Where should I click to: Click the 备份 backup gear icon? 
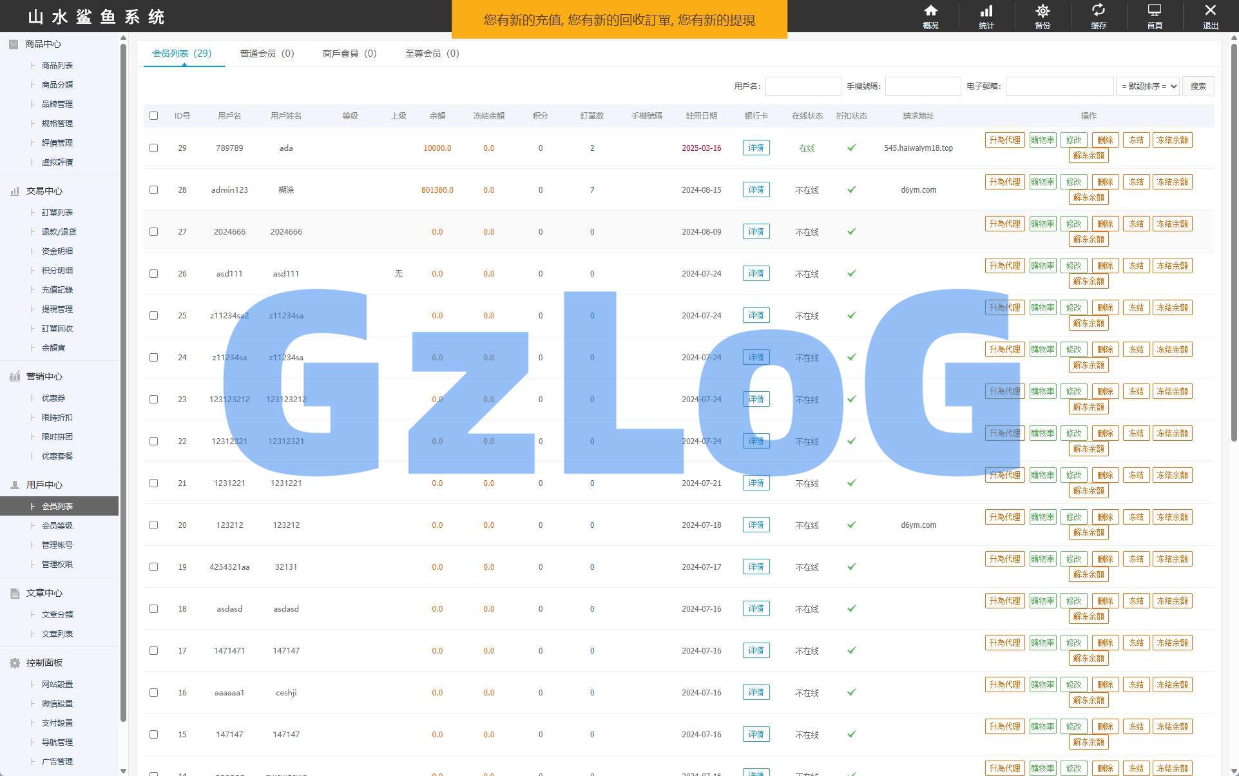click(1042, 11)
